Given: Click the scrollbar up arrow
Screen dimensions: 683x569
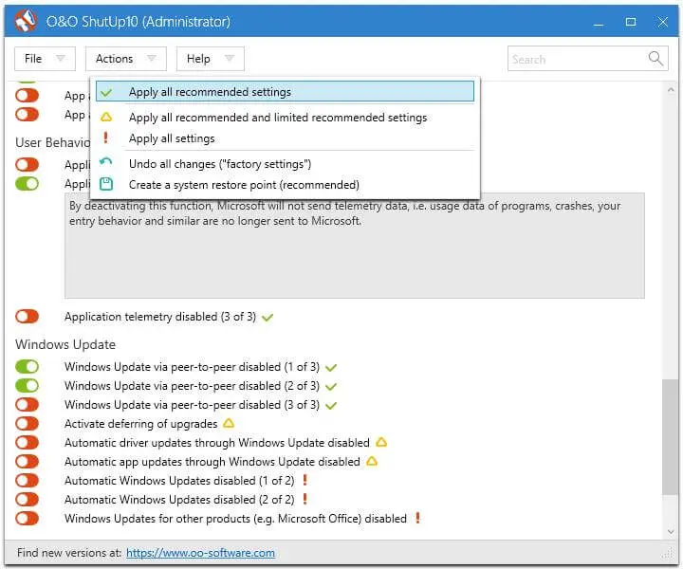Looking at the screenshot, I should pyautogui.click(x=670, y=90).
